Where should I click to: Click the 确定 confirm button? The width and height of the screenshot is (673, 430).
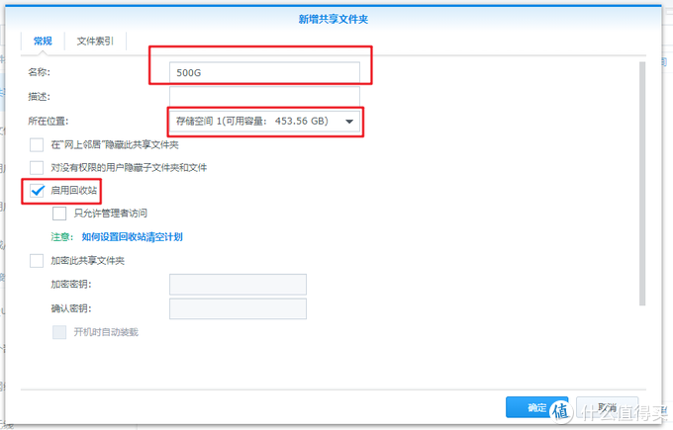coord(536,407)
